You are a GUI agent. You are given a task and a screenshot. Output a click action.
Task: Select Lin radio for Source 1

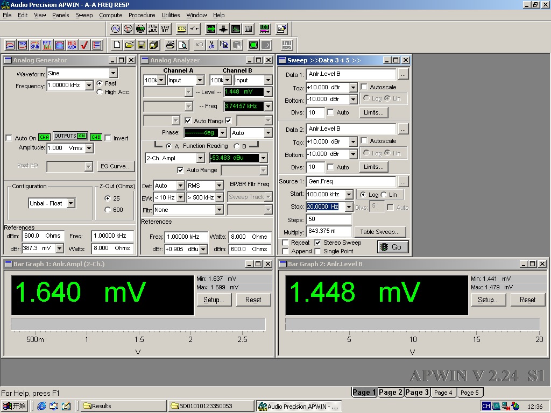point(384,195)
